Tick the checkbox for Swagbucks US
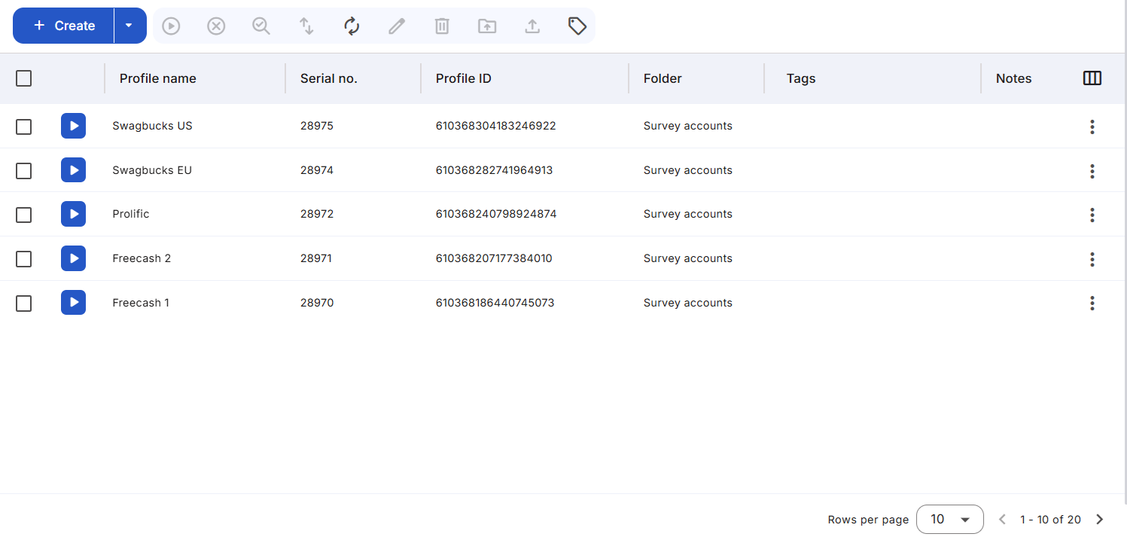This screenshot has width=1127, height=543. 23,127
